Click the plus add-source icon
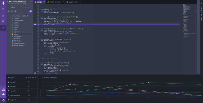The image size is (203, 103). tap(9, 11)
